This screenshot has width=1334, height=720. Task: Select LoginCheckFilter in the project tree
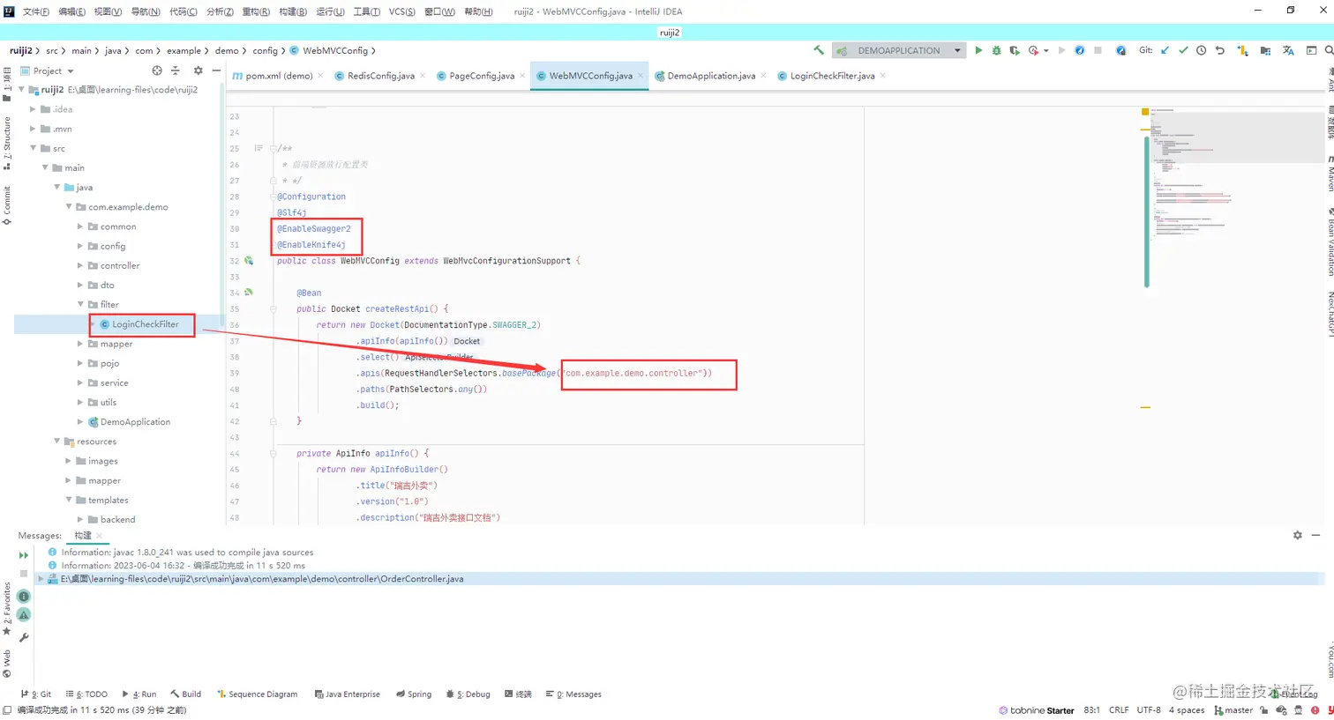pos(145,324)
